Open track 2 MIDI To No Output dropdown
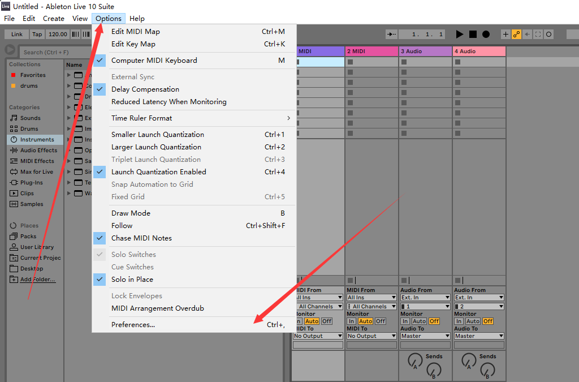This screenshot has width=579, height=382. coord(372,336)
